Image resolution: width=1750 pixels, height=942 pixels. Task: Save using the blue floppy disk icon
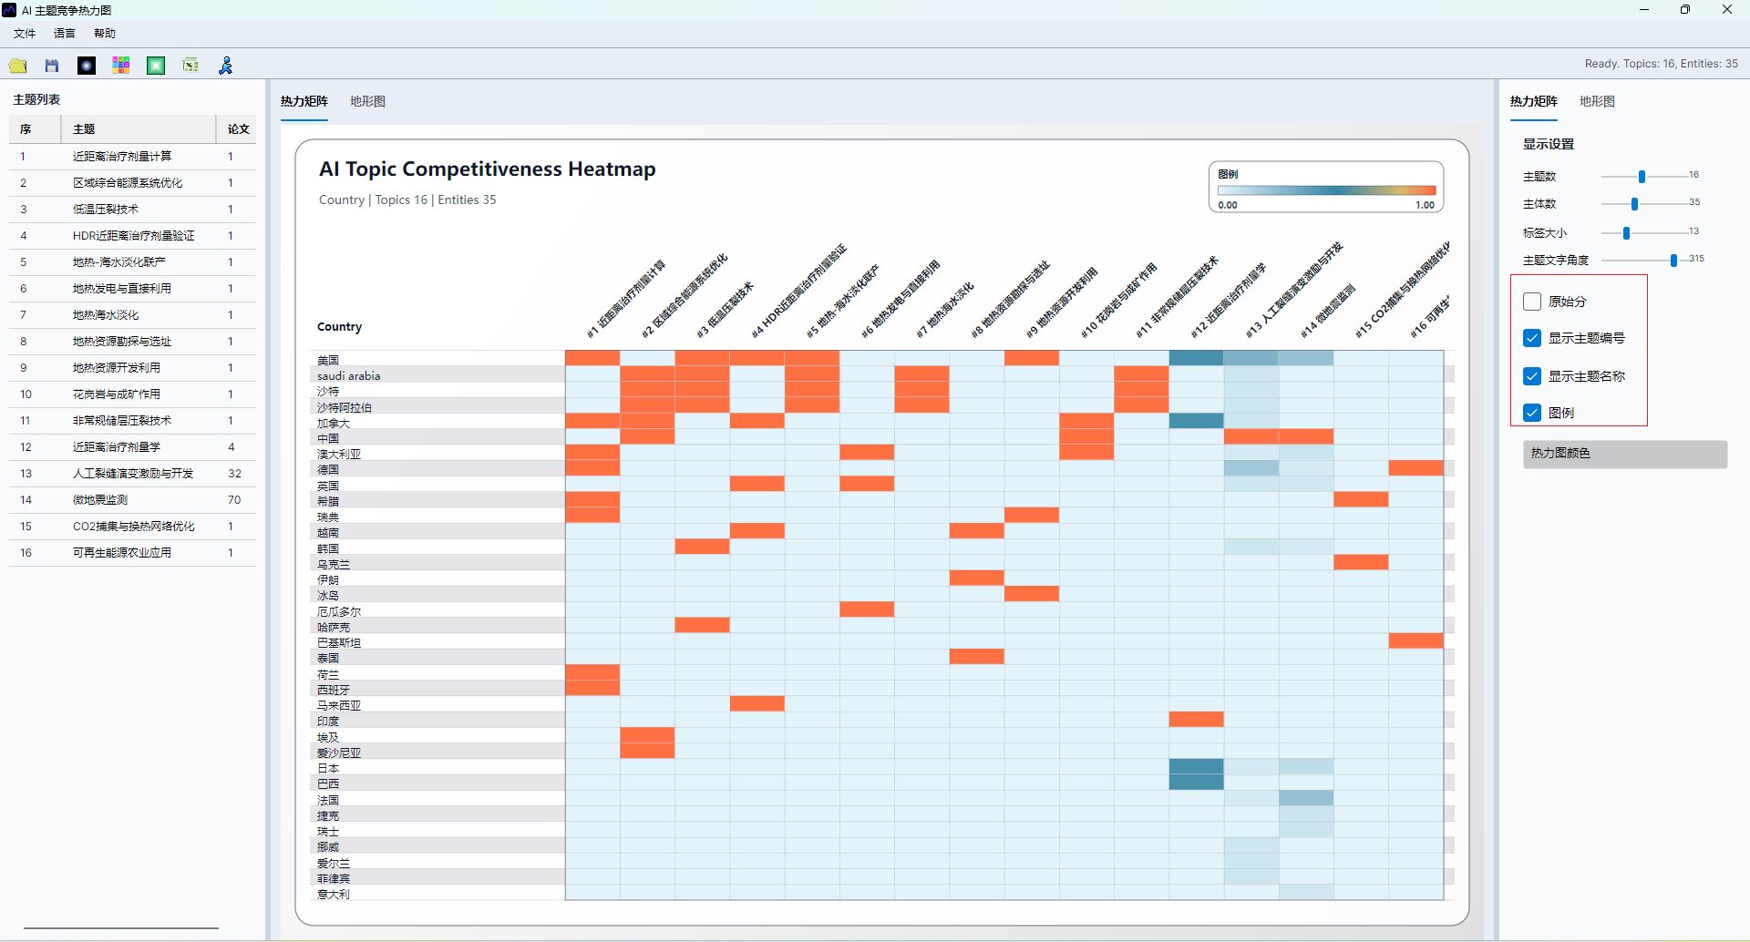click(52, 66)
